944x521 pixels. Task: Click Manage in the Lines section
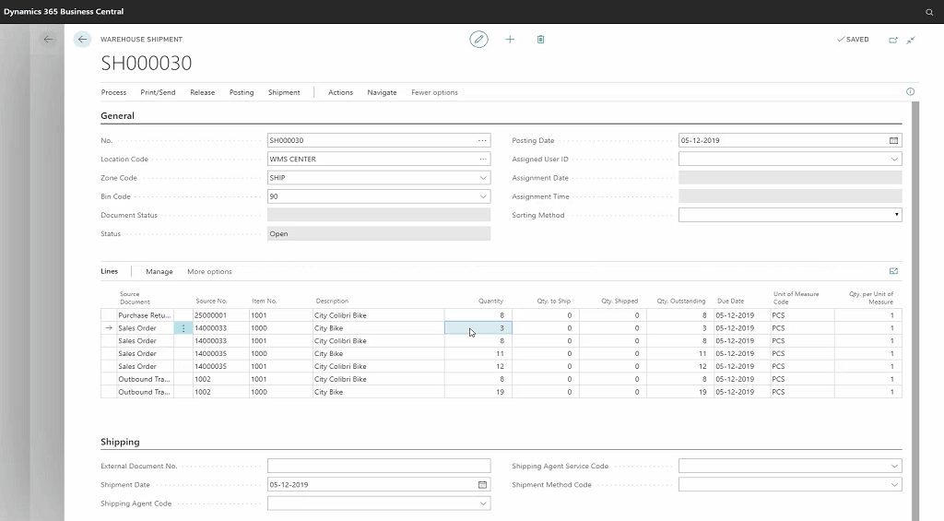(x=159, y=272)
